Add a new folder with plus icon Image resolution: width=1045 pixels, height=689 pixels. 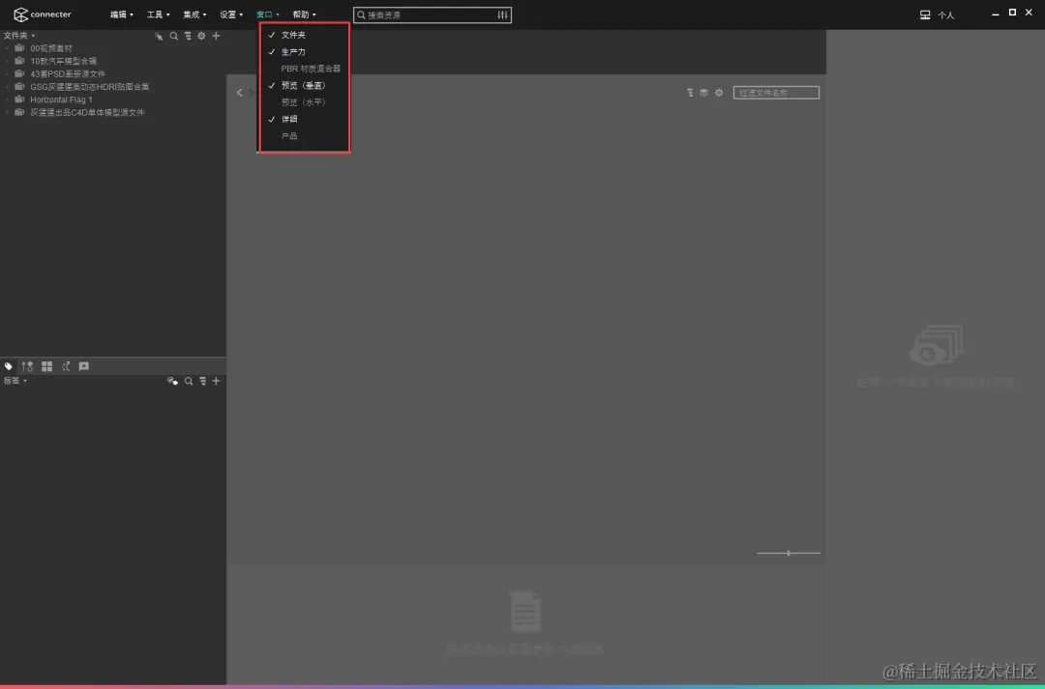click(x=216, y=36)
